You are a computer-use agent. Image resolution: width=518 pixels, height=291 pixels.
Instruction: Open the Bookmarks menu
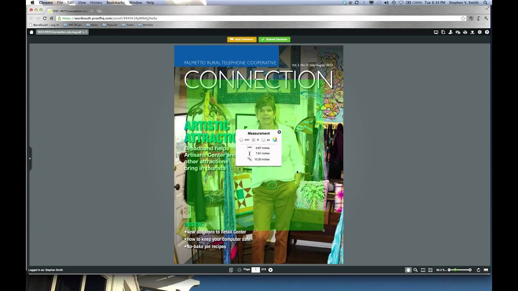pyautogui.click(x=116, y=3)
